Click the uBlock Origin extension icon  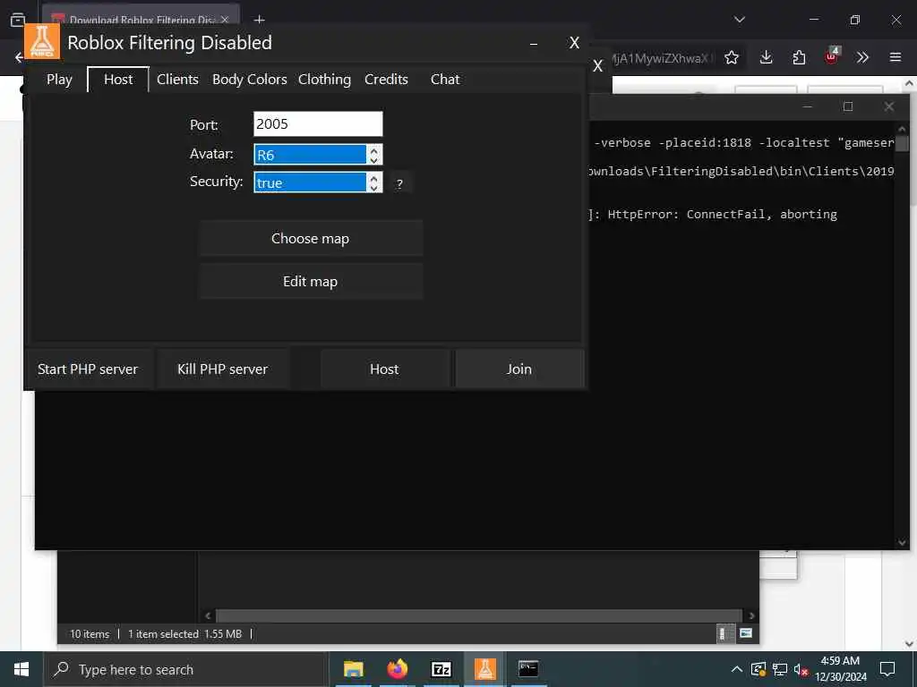[x=832, y=56]
